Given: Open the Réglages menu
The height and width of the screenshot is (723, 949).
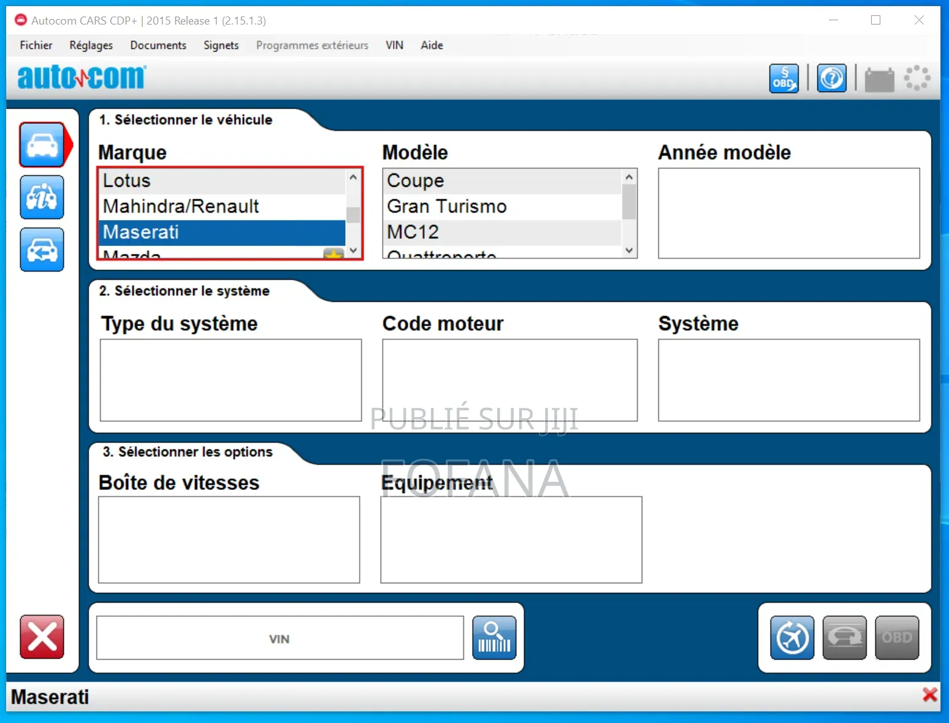Looking at the screenshot, I should point(91,45).
